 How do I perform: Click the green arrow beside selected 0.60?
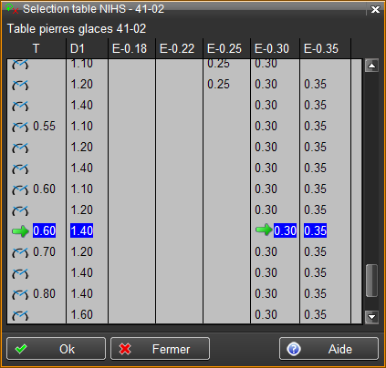pos(20,231)
